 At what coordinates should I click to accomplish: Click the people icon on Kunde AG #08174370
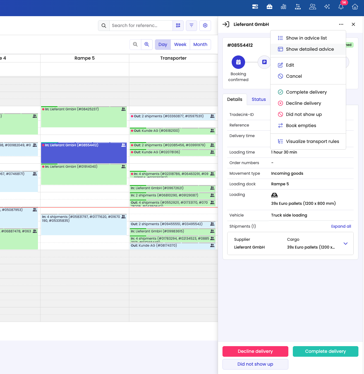point(212,246)
